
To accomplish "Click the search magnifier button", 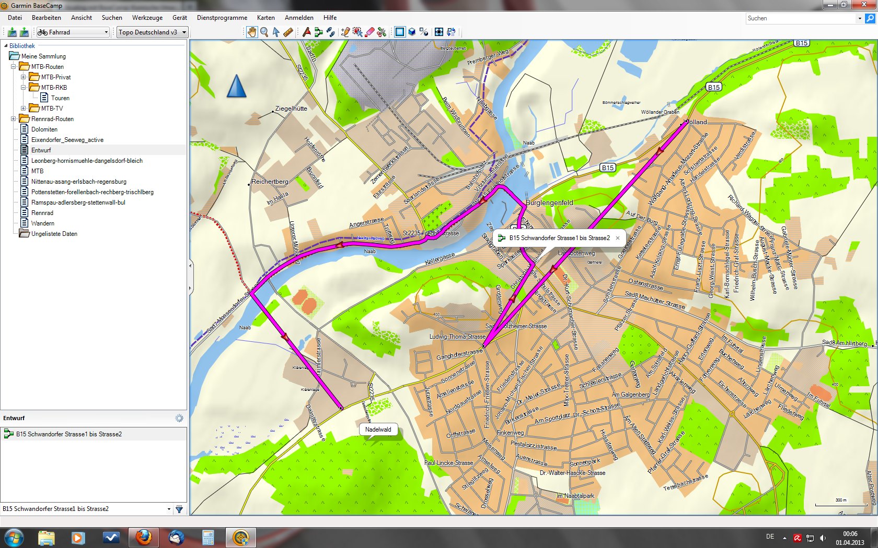I will tap(870, 18).
